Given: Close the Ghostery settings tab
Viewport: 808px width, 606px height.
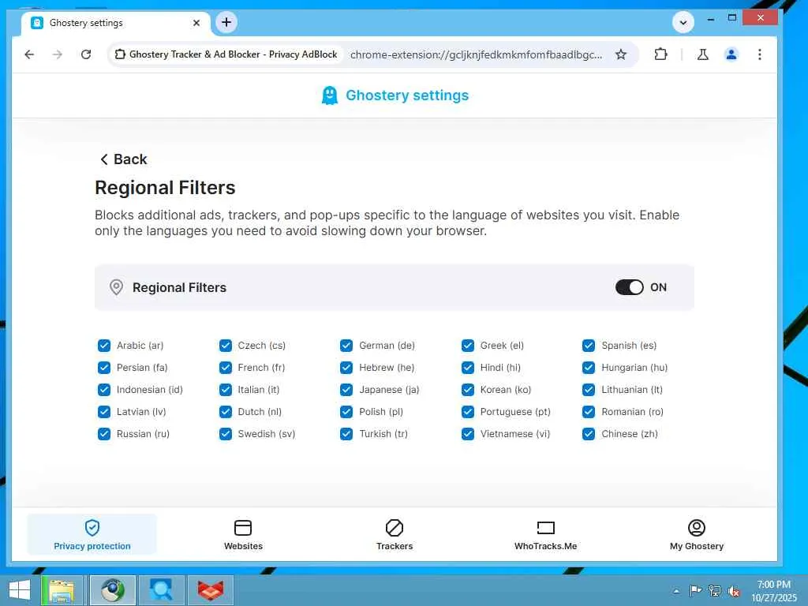Looking at the screenshot, I should click(196, 23).
